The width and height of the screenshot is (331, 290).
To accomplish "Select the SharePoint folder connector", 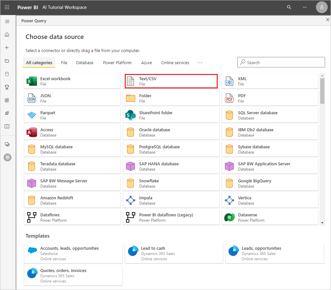I will [x=171, y=115].
